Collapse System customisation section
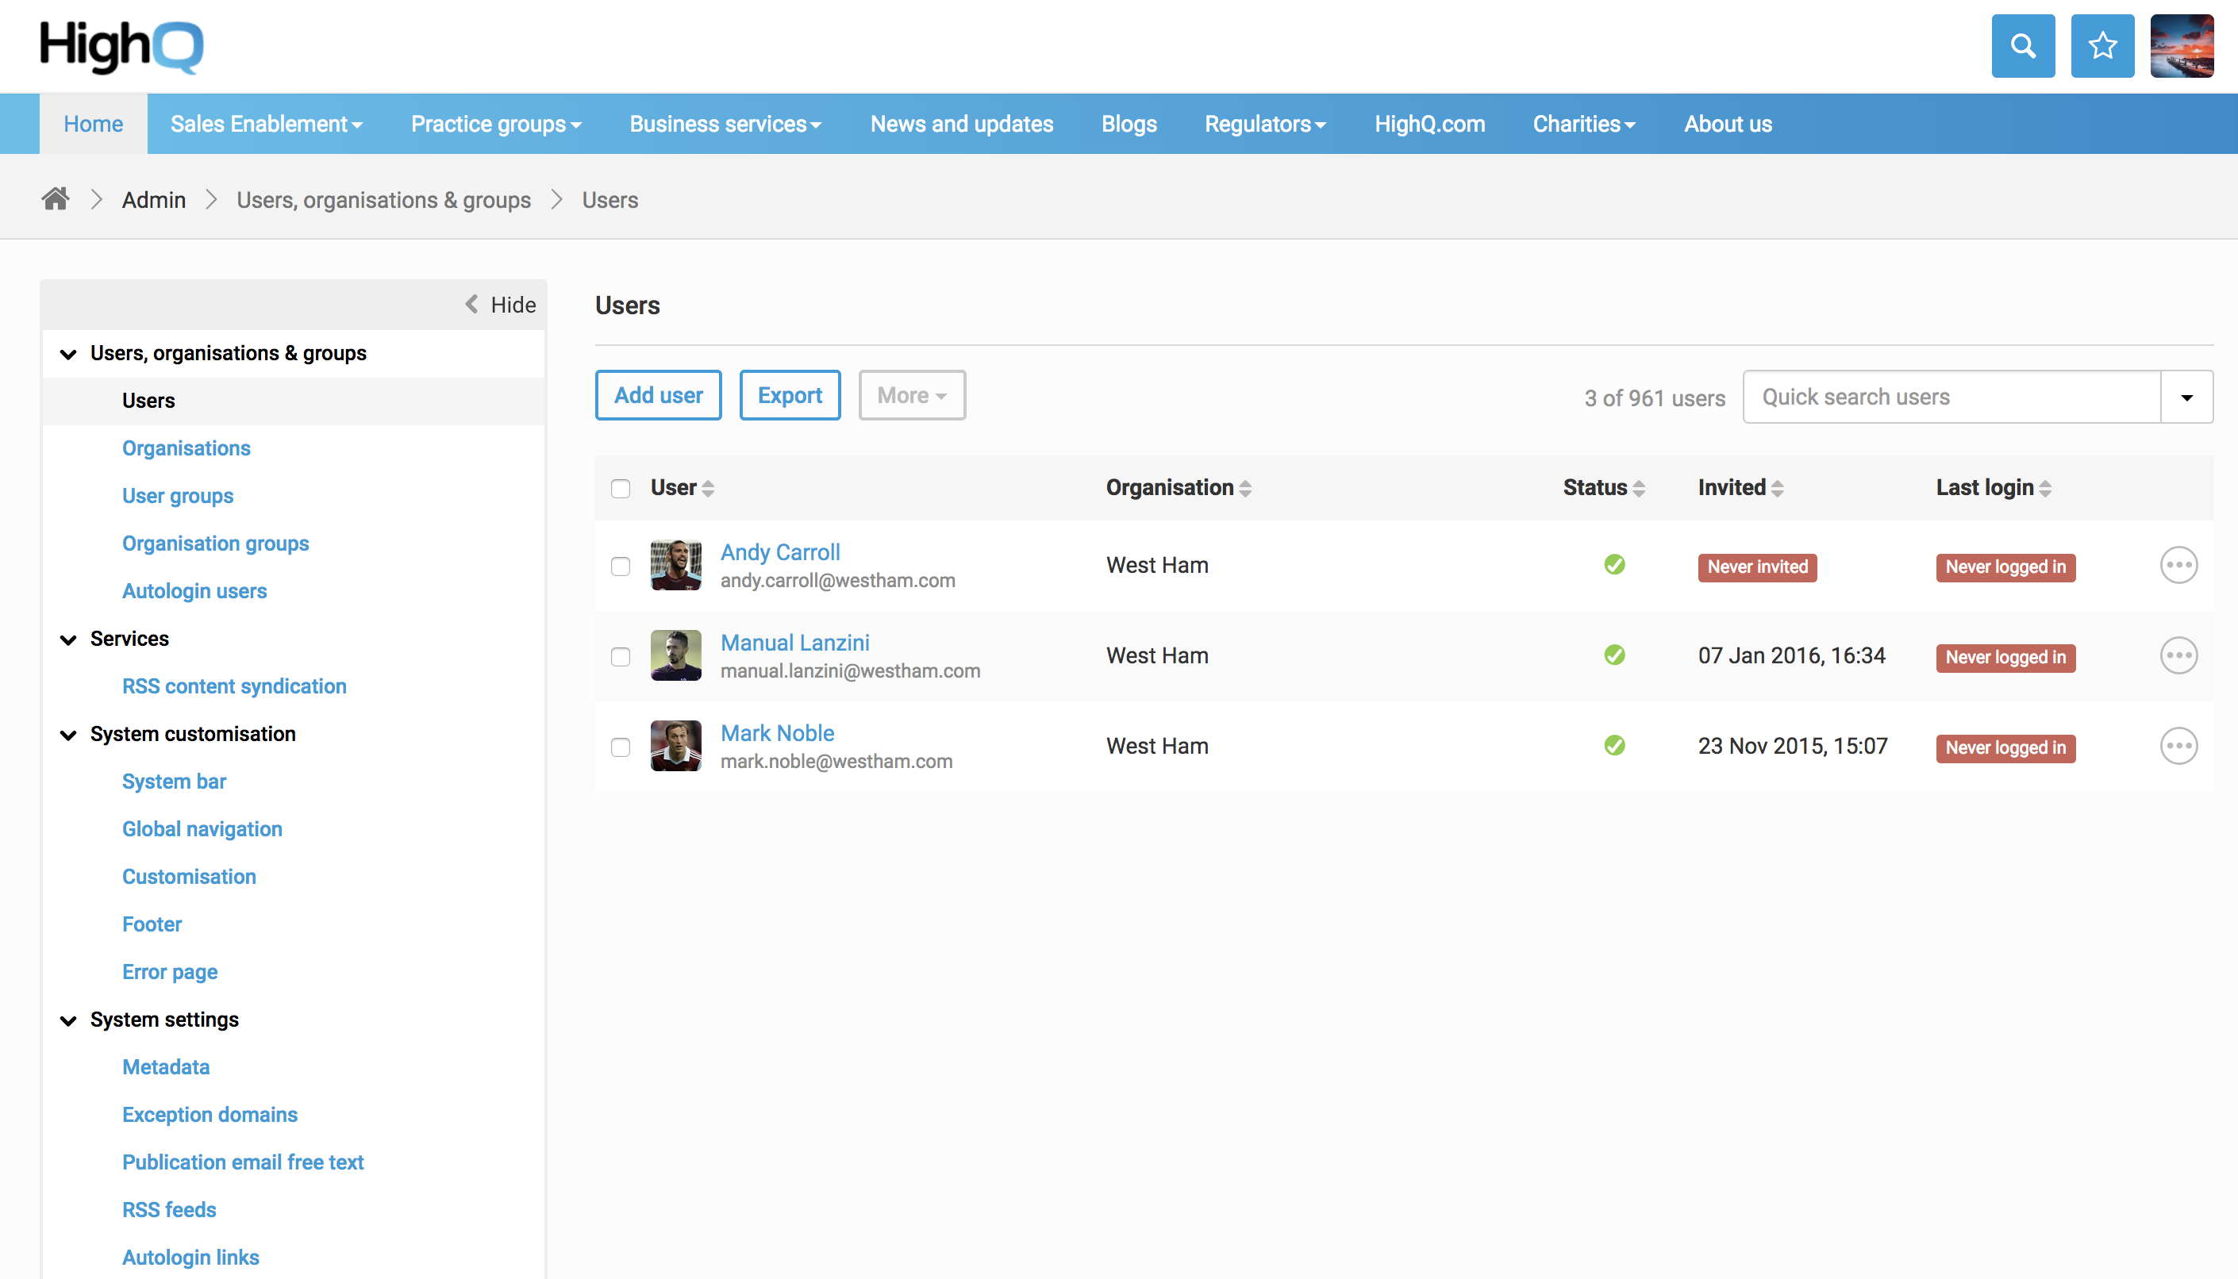Screen dimensions: 2238x1279 pyautogui.click(x=67, y=736)
